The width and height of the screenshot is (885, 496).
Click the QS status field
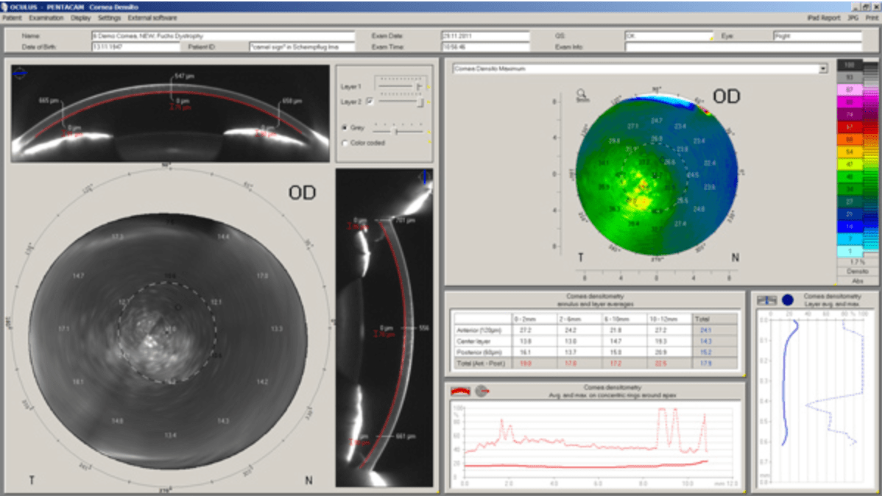669,35
